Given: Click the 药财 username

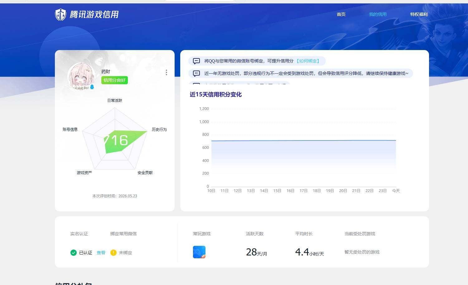Looking at the screenshot, I should click(x=106, y=71).
